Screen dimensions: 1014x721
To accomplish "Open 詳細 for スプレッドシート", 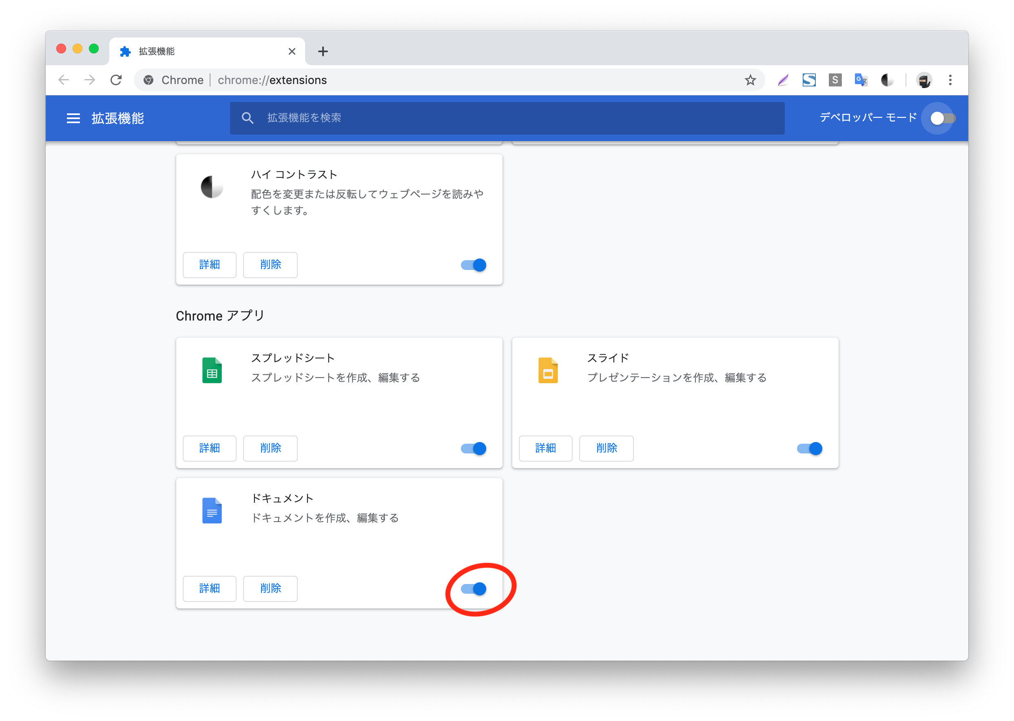I will 210,449.
